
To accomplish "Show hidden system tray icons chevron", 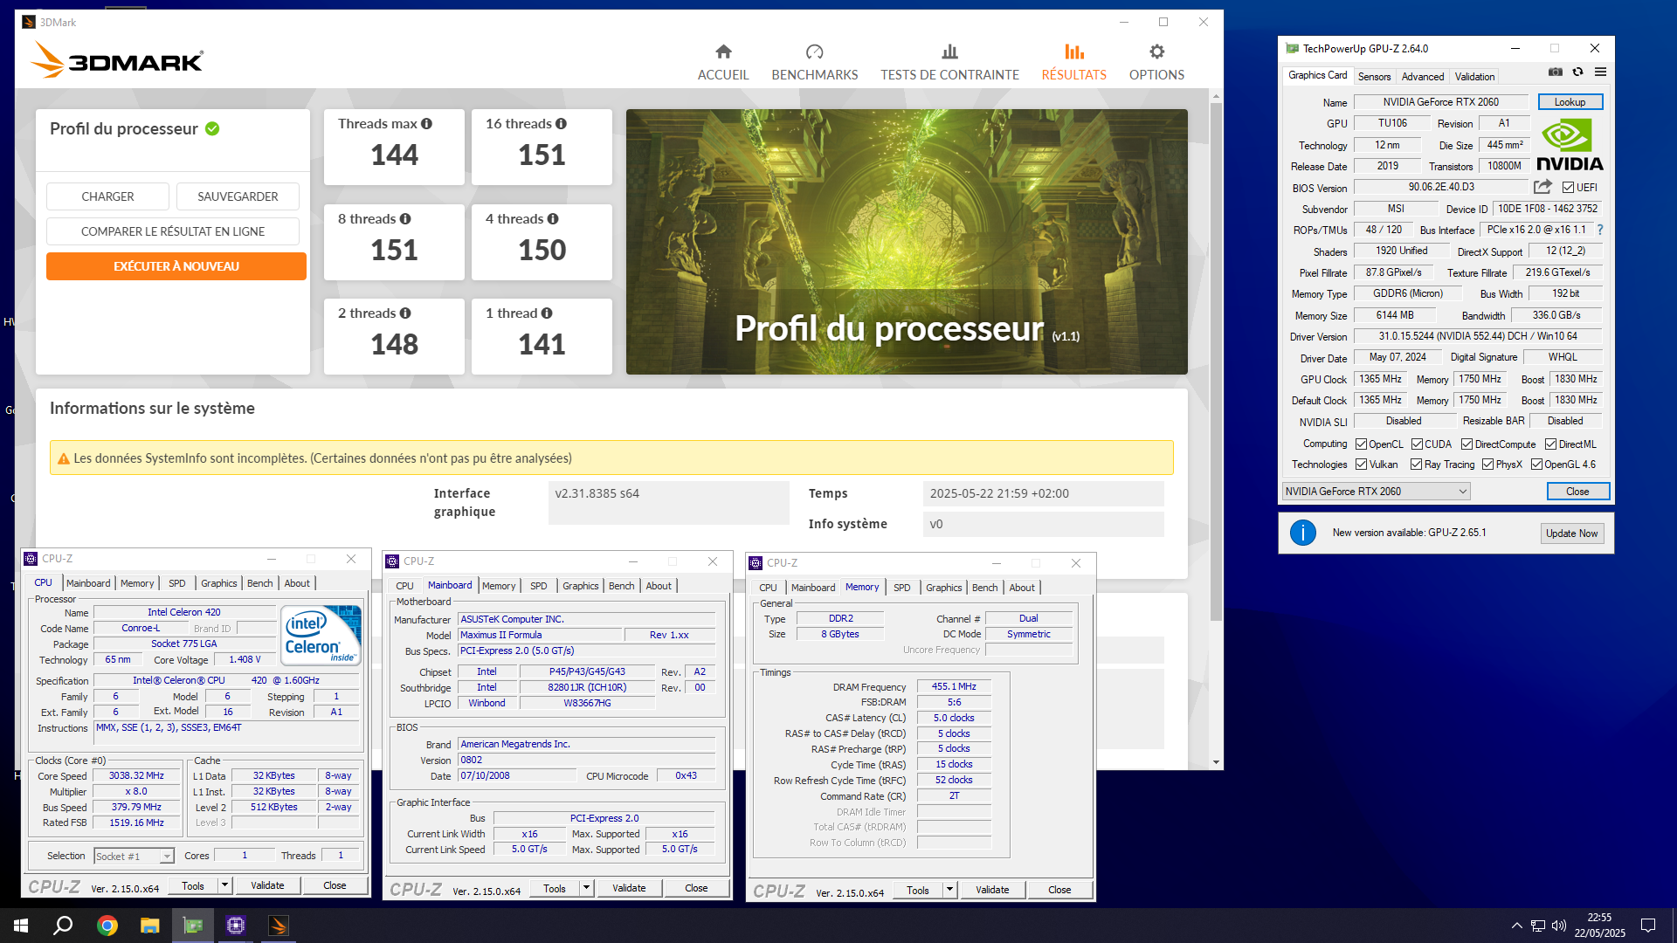I will pos(1516,926).
